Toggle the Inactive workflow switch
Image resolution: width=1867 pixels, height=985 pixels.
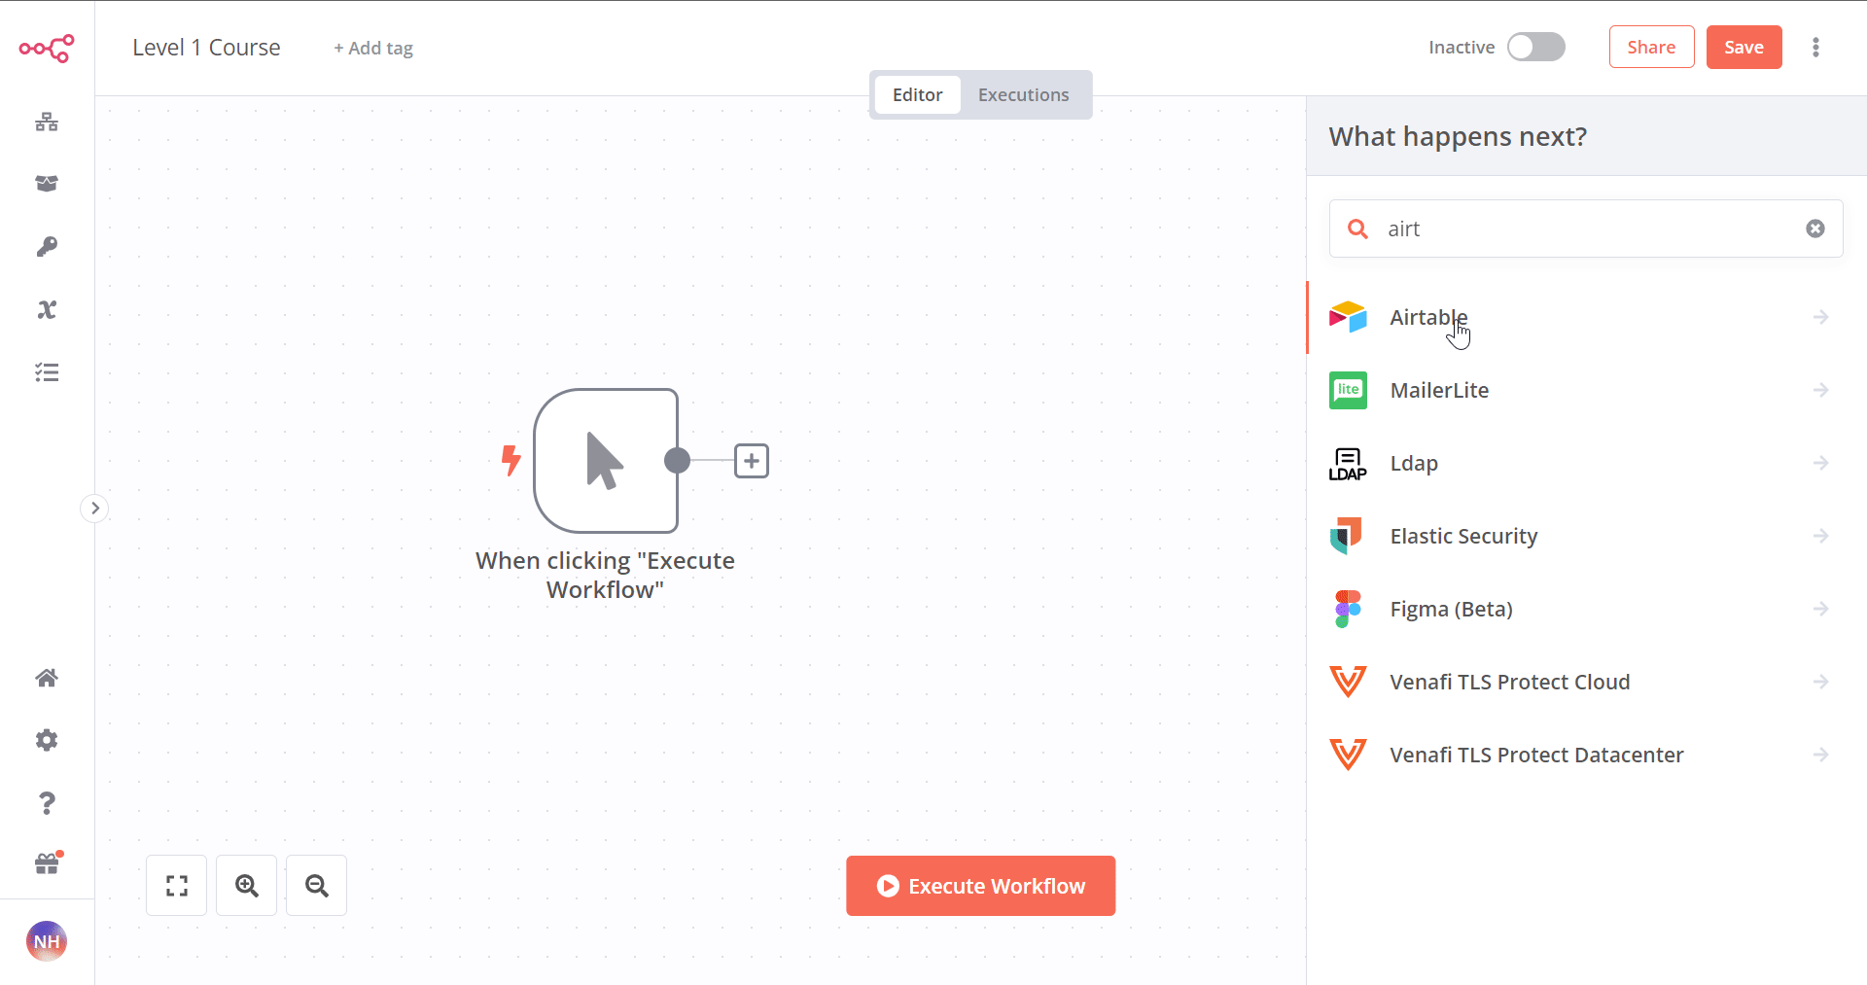tap(1535, 47)
